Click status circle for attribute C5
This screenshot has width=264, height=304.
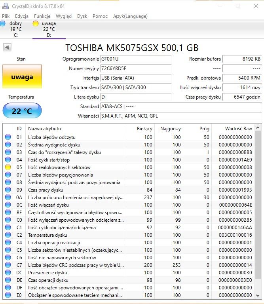click(8, 250)
